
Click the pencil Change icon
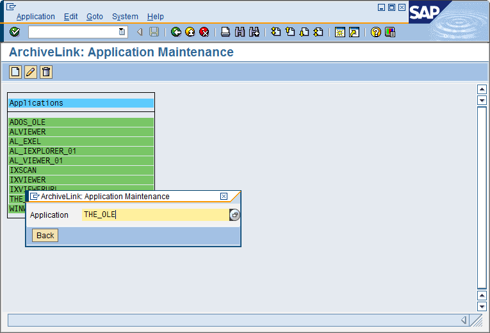(31, 72)
